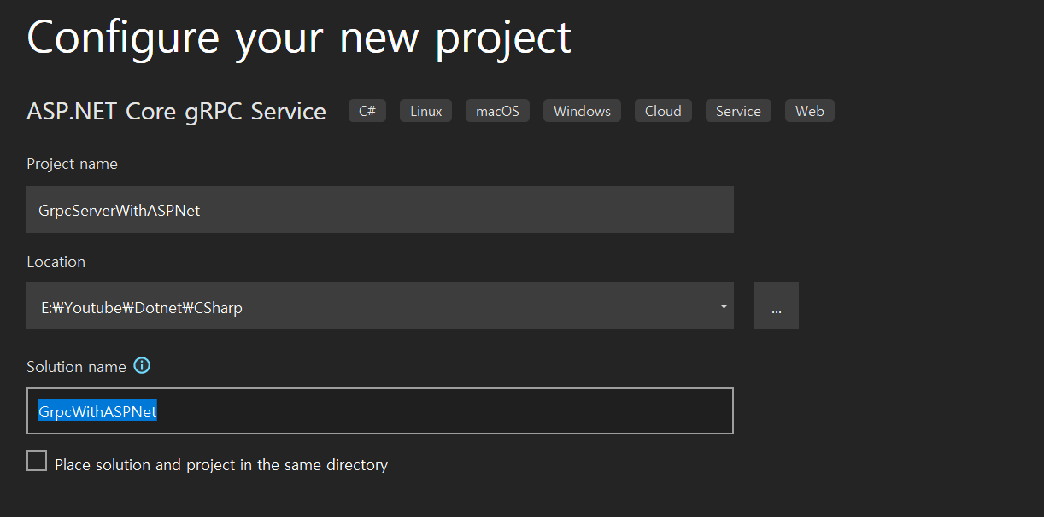Image resolution: width=1044 pixels, height=517 pixels.
Task: Click the Web project type tag
Action: [809, 111]
